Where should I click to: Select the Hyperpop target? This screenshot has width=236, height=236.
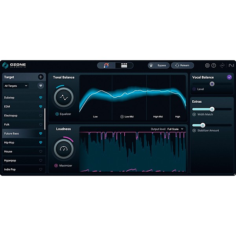point(24,160)
